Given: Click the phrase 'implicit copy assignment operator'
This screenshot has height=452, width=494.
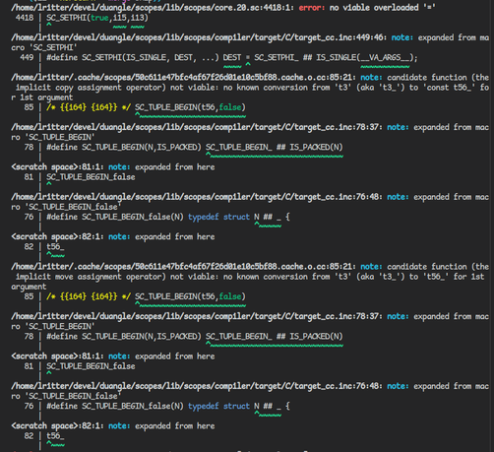Looking at the screenshot, I should tap(91, 88).
